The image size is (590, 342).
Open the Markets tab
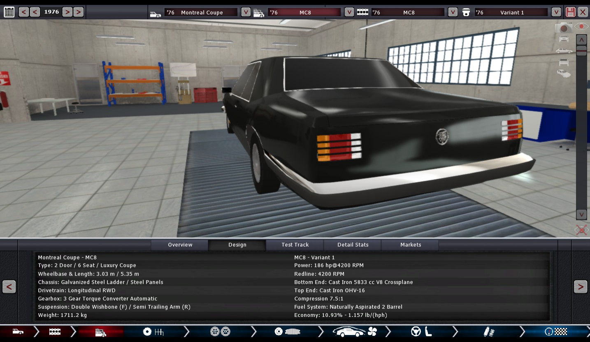[x=410, y=245]
